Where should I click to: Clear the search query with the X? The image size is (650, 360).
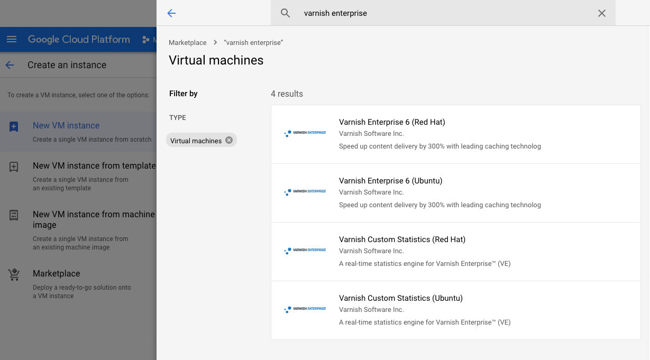[601, 13]
